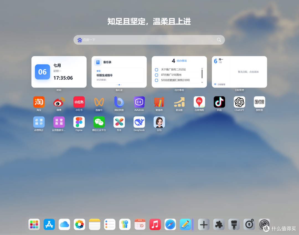This screenshot has height=235, width=299.
Task: Check off 5月份的数据汇报统计总结 todo
Action: pos(156,80)
